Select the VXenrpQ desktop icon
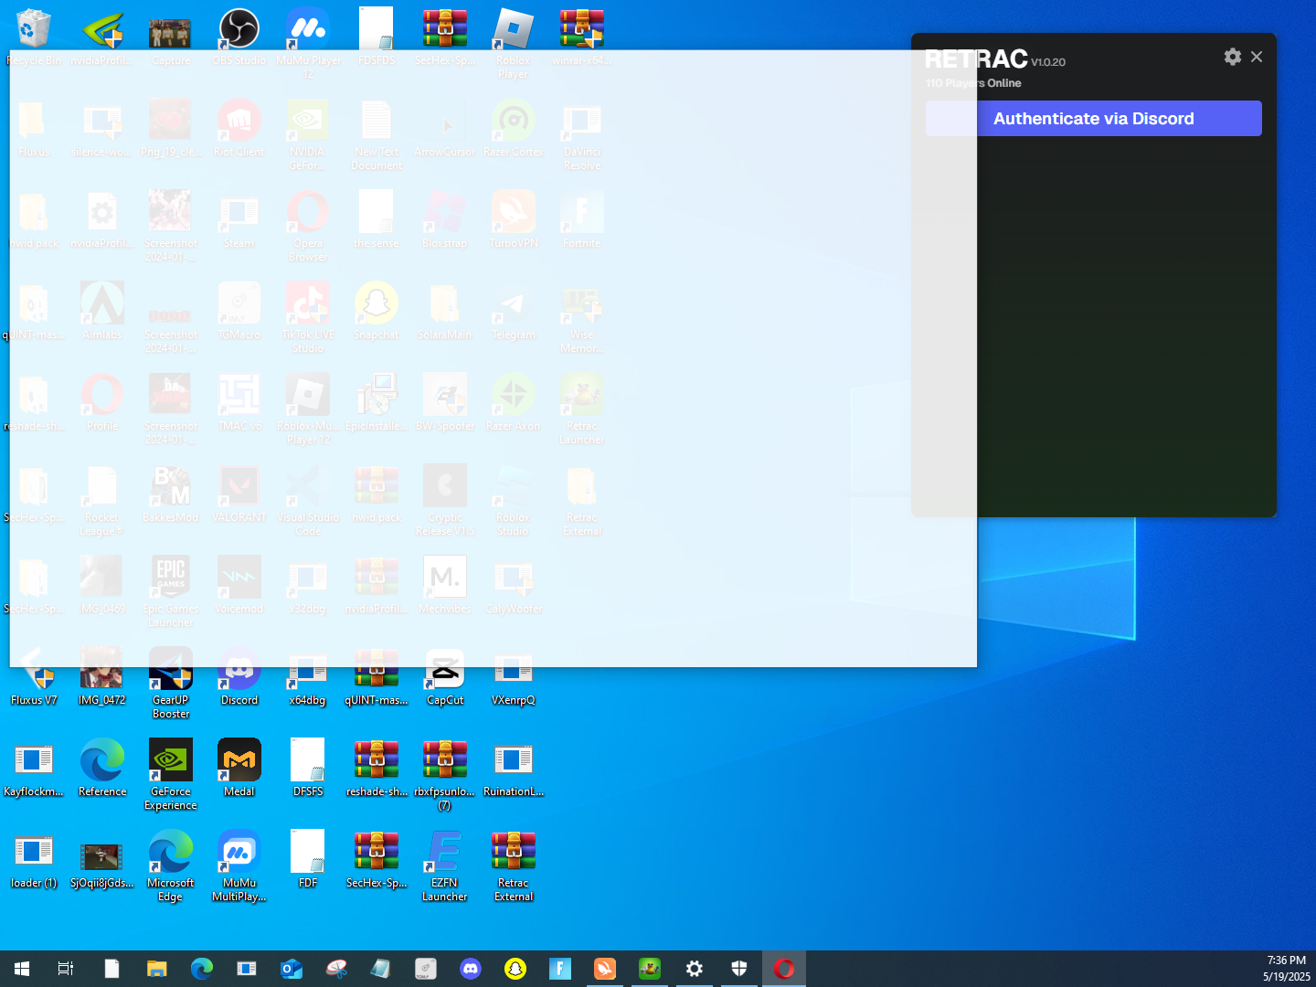This screenshot has height=987, width=1316. 514,677
